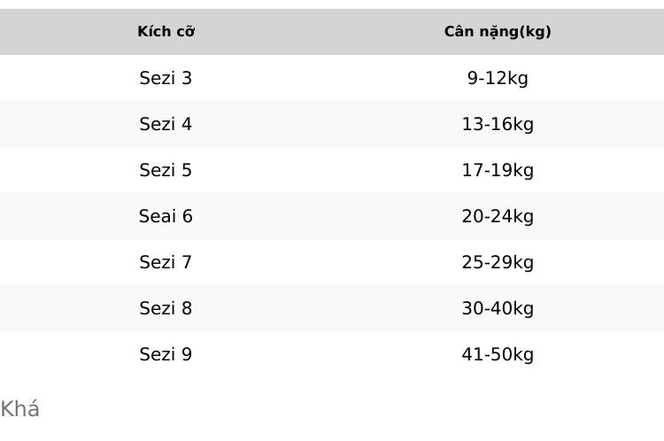Select the Sezi 3 size cell
The height and width of the screenshot is (441, 664).
tap(166, 78)
